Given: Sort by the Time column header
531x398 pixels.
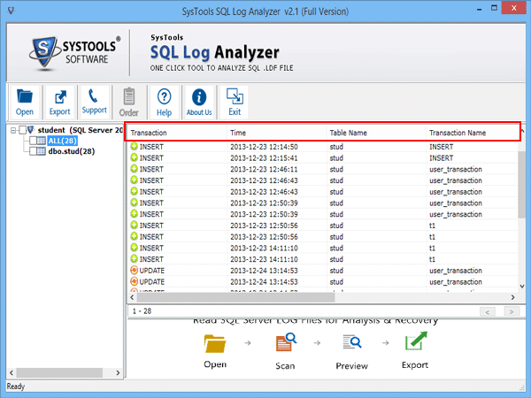Looking at the screenshot, I should click(x=277, y=133).
